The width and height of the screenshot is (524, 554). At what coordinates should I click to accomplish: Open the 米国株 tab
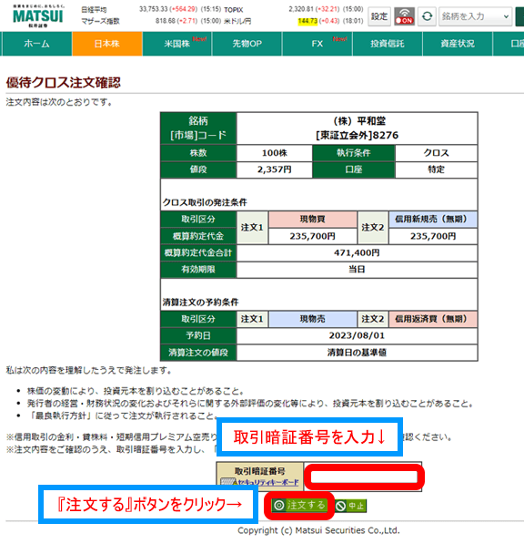click(177, 44)
